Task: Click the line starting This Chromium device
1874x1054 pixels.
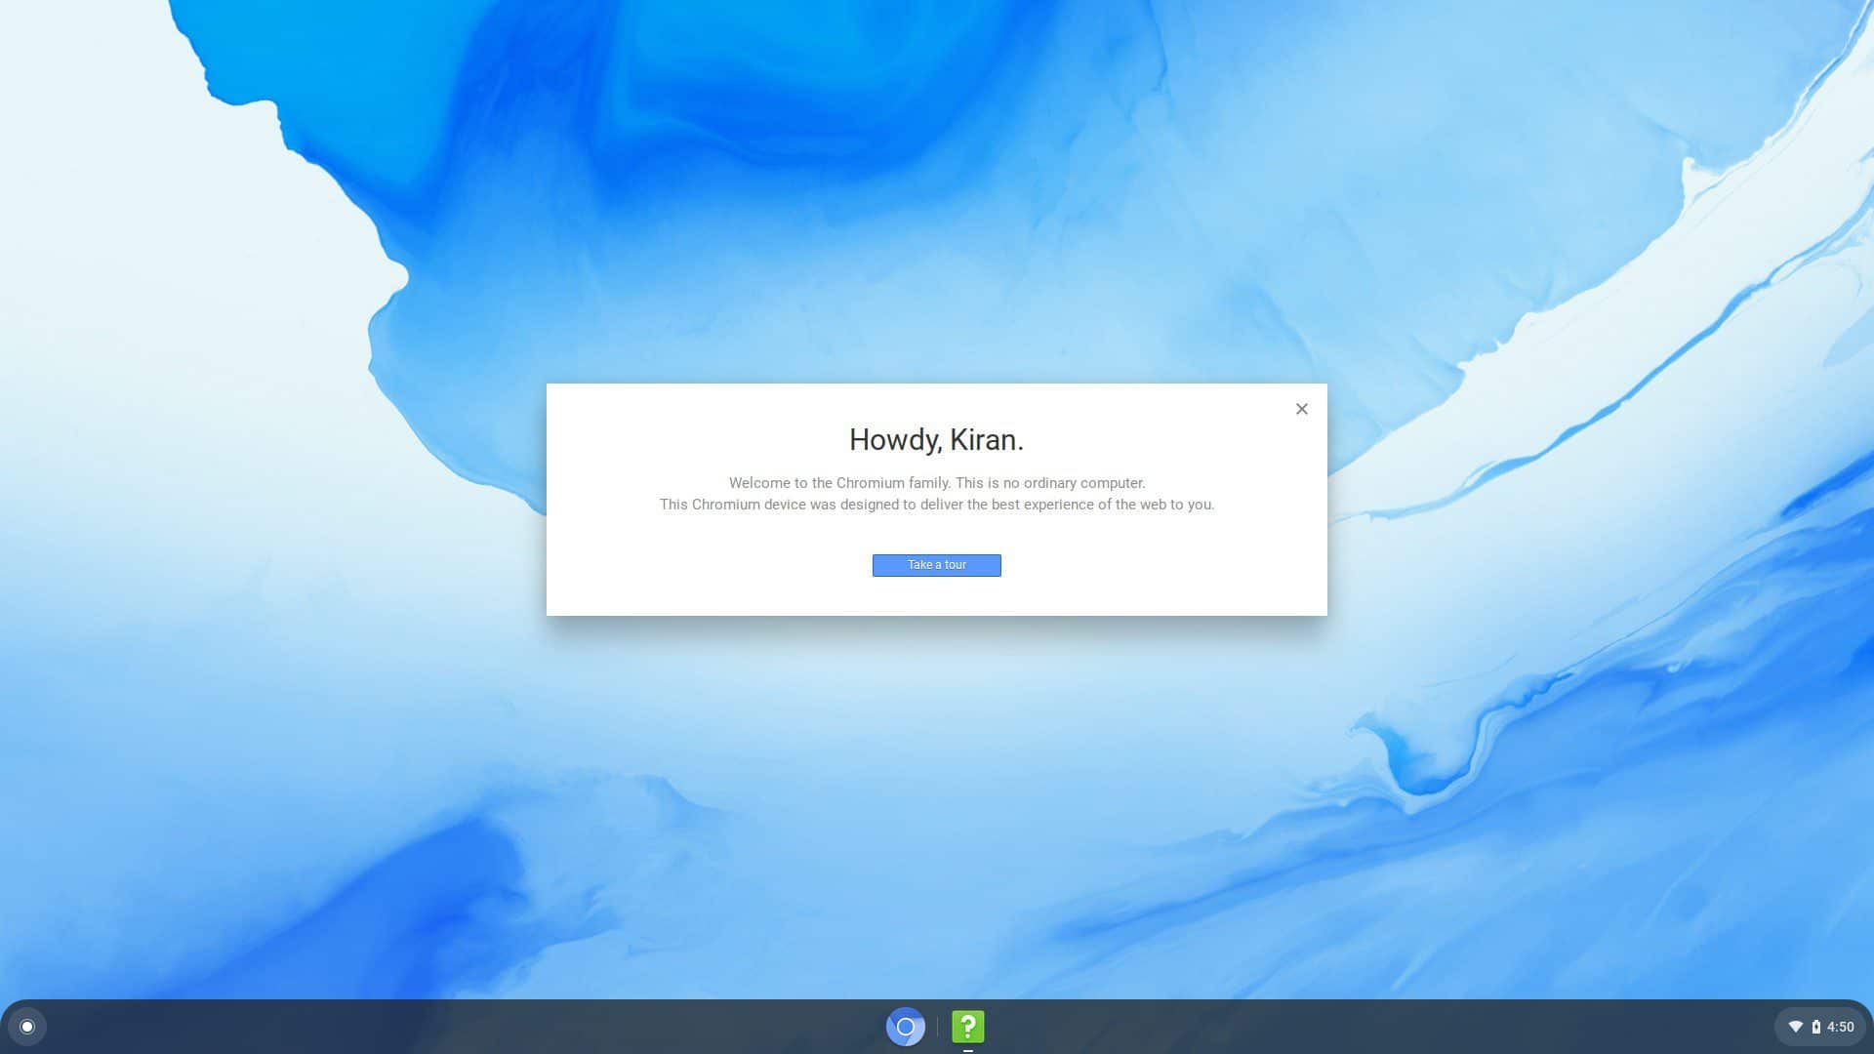Action: coord(937,505)
